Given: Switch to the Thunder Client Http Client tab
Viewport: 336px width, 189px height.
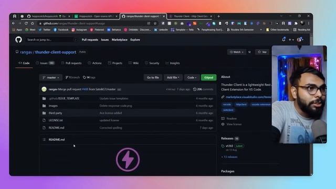Looking at the screenshot, I should pyautogui.click(x=190, y=16).
